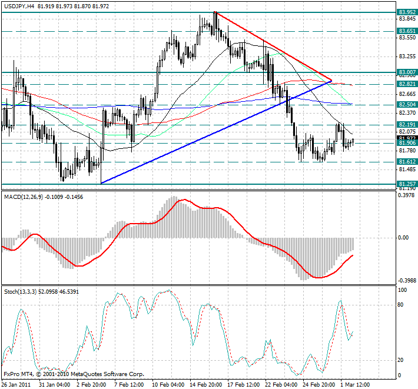Click the 81.485 price axis value
The image size is (418, 389).
pos(407,169)
